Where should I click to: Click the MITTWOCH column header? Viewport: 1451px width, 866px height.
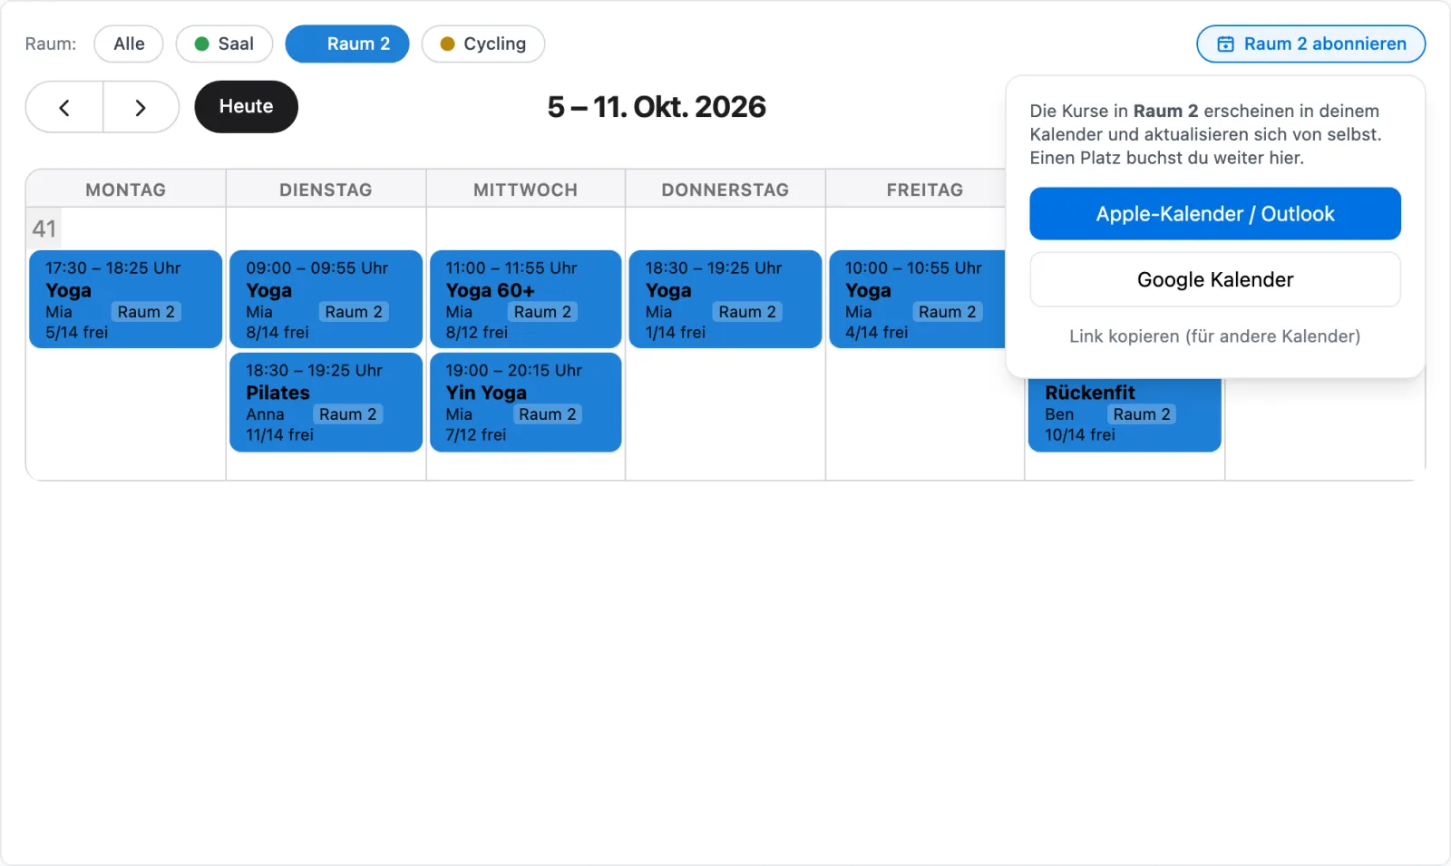coord(525,190)
